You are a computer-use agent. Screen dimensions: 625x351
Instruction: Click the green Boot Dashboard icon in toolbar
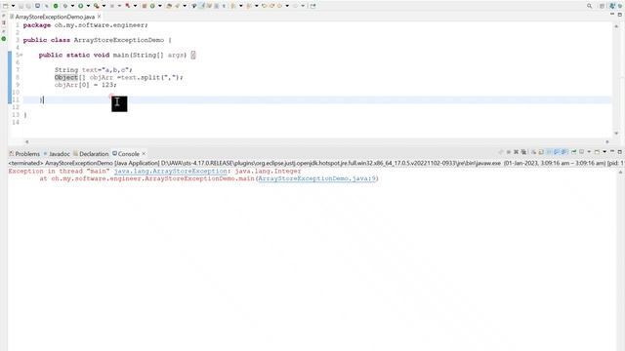point(56,6)
